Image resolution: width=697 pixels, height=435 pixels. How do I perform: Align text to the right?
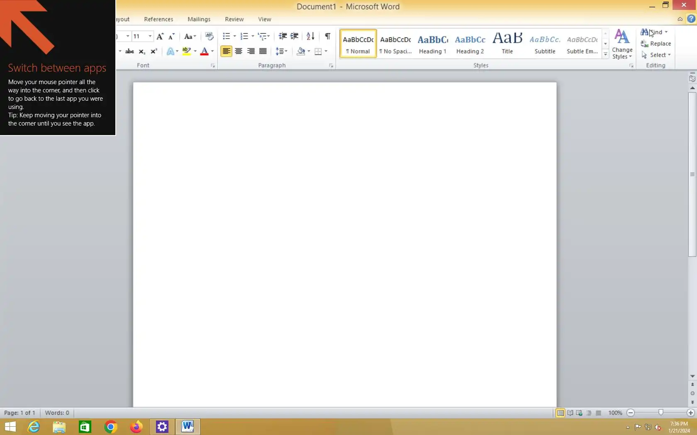coord(251,51)
